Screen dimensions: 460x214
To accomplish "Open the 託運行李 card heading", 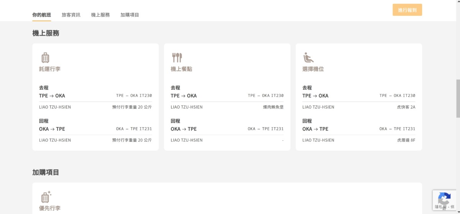I will [x=50, y=69].
